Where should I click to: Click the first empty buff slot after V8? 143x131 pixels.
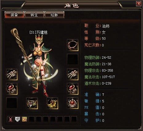click(32, 119)
